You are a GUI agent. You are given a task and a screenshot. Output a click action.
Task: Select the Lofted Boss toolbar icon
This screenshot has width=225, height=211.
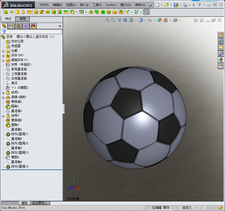[23, 12]
